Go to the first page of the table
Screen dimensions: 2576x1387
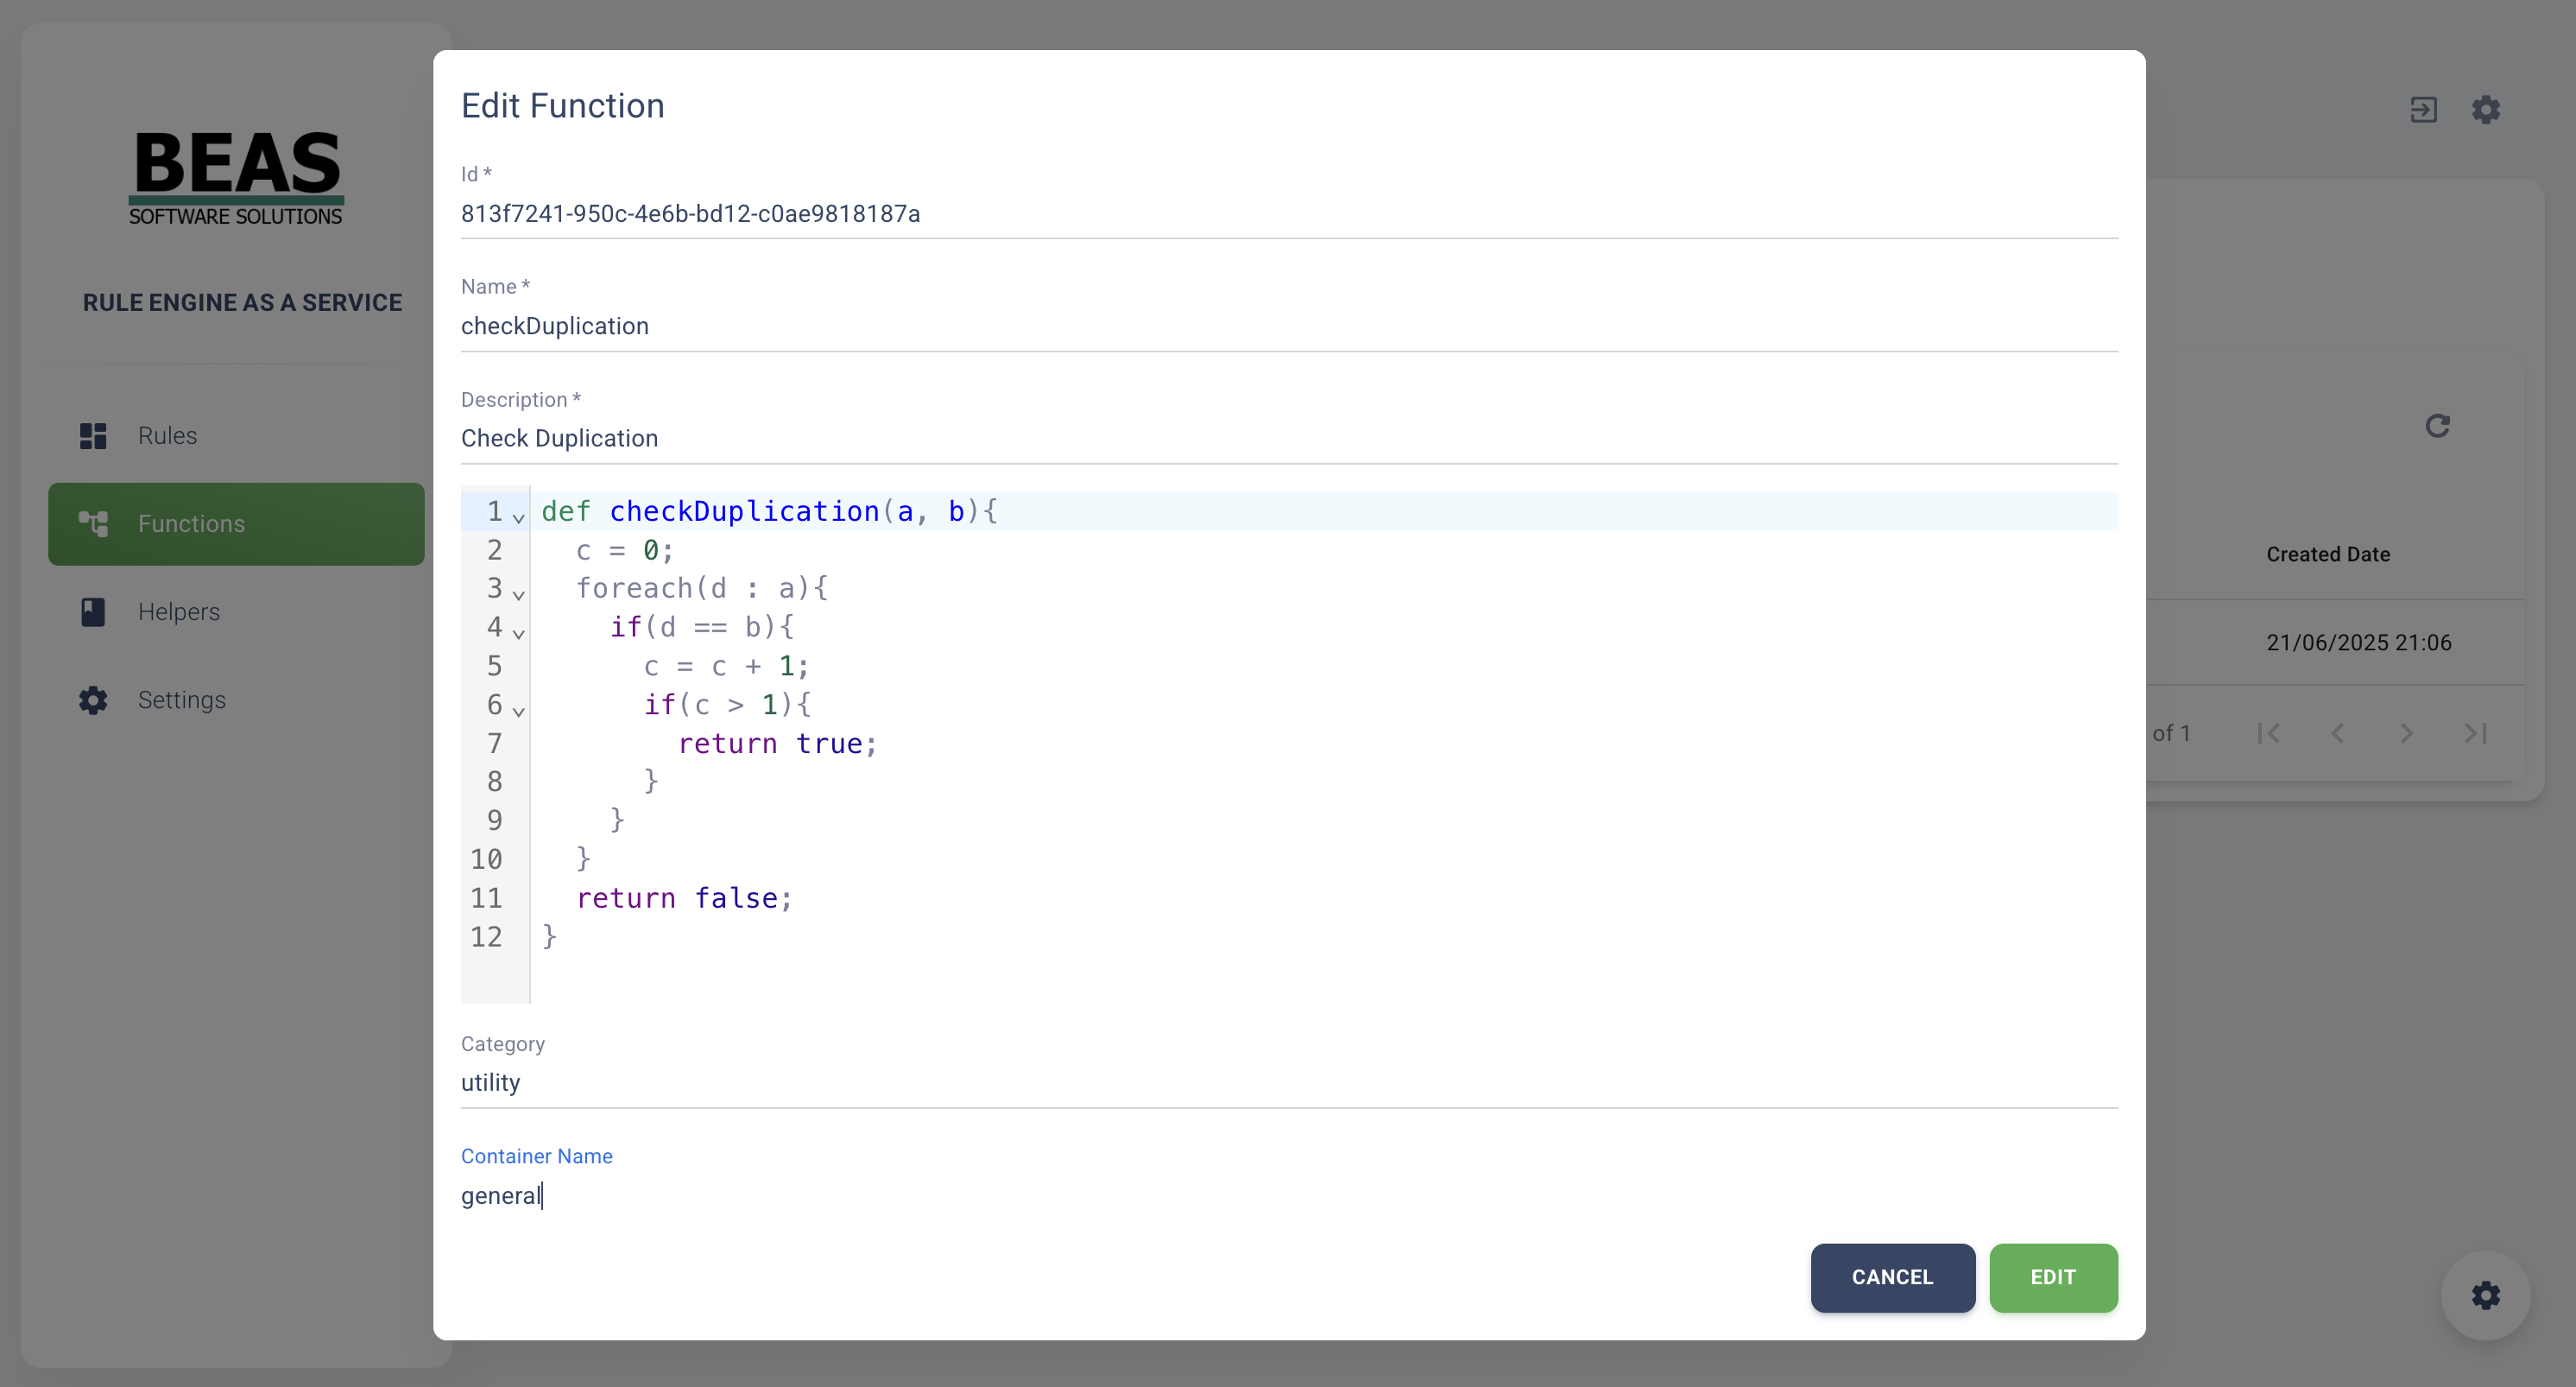tap(2269, 733)
